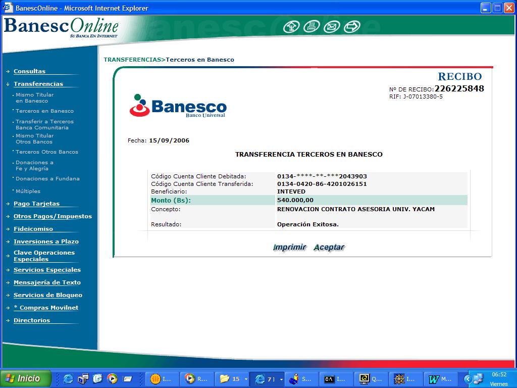Click the taskbar clock showing 06:52

tap(499, 374)
